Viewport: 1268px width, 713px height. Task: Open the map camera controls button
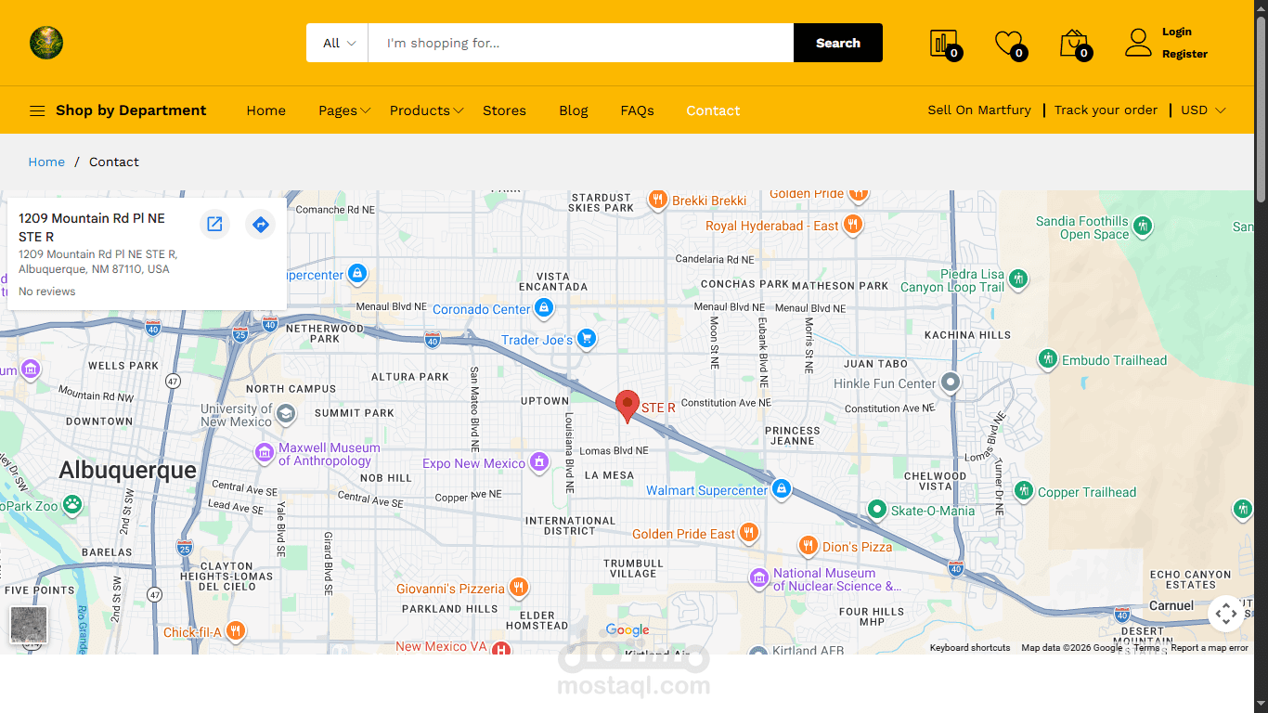click(1225, 613)
